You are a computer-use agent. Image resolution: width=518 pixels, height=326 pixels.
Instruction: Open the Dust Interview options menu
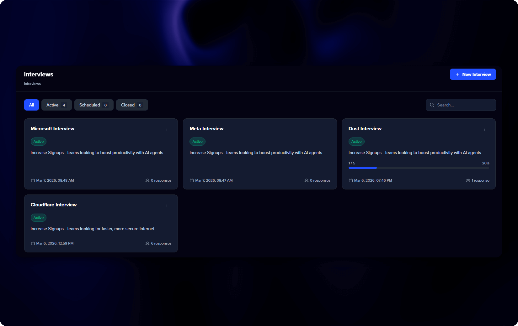pyautogui.click(x=485, y=129)
